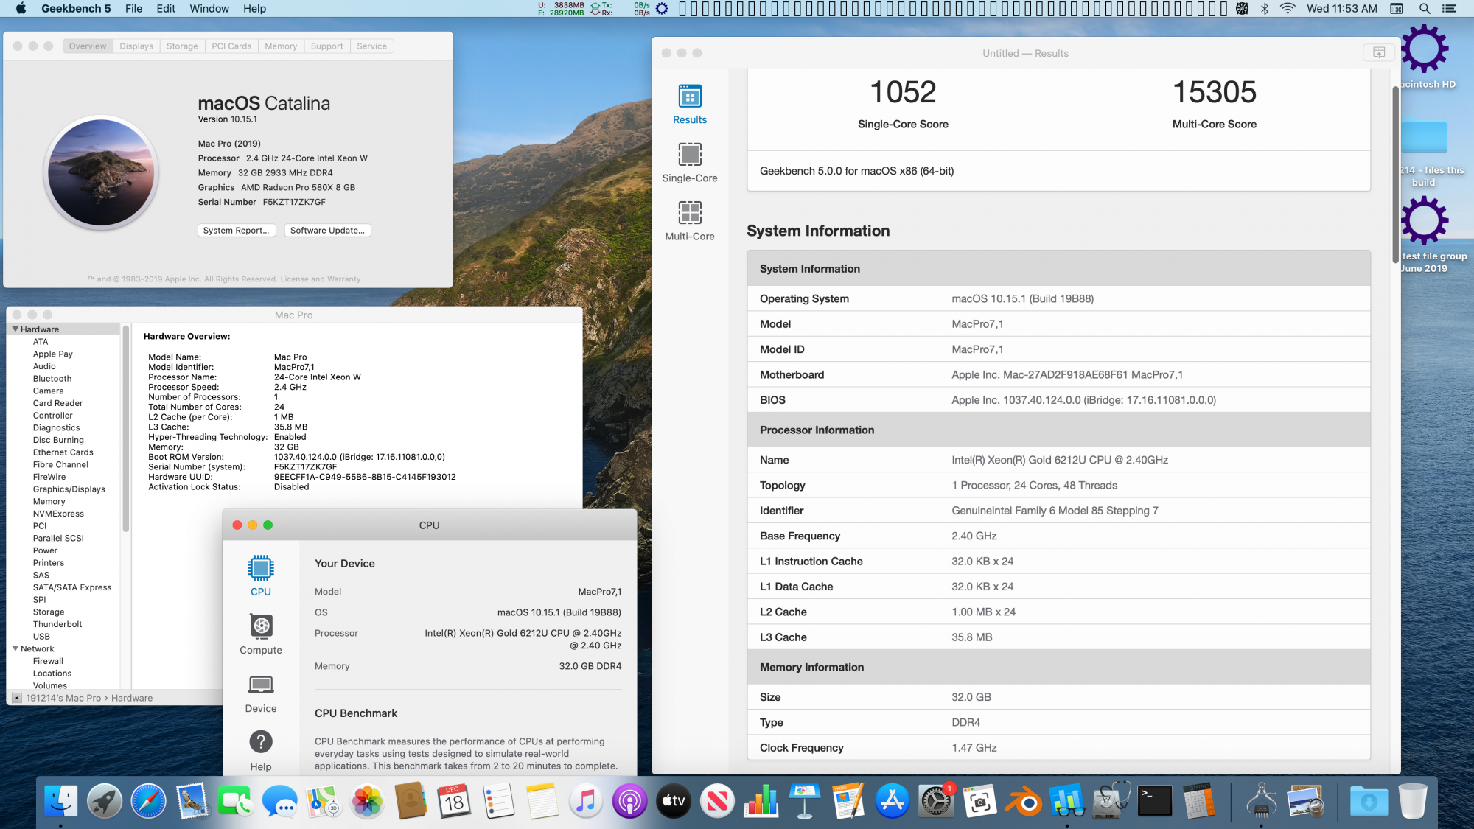Click the Software Update button

(327, 231)
